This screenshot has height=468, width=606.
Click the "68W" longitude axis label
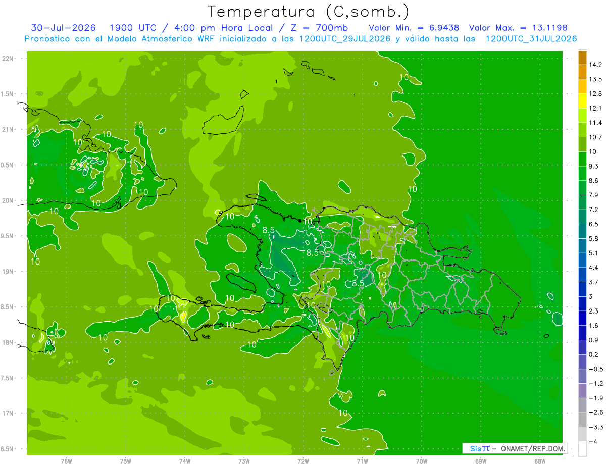539,461
